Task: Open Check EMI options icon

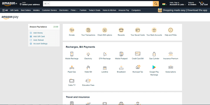Action: tap(104, 30)
